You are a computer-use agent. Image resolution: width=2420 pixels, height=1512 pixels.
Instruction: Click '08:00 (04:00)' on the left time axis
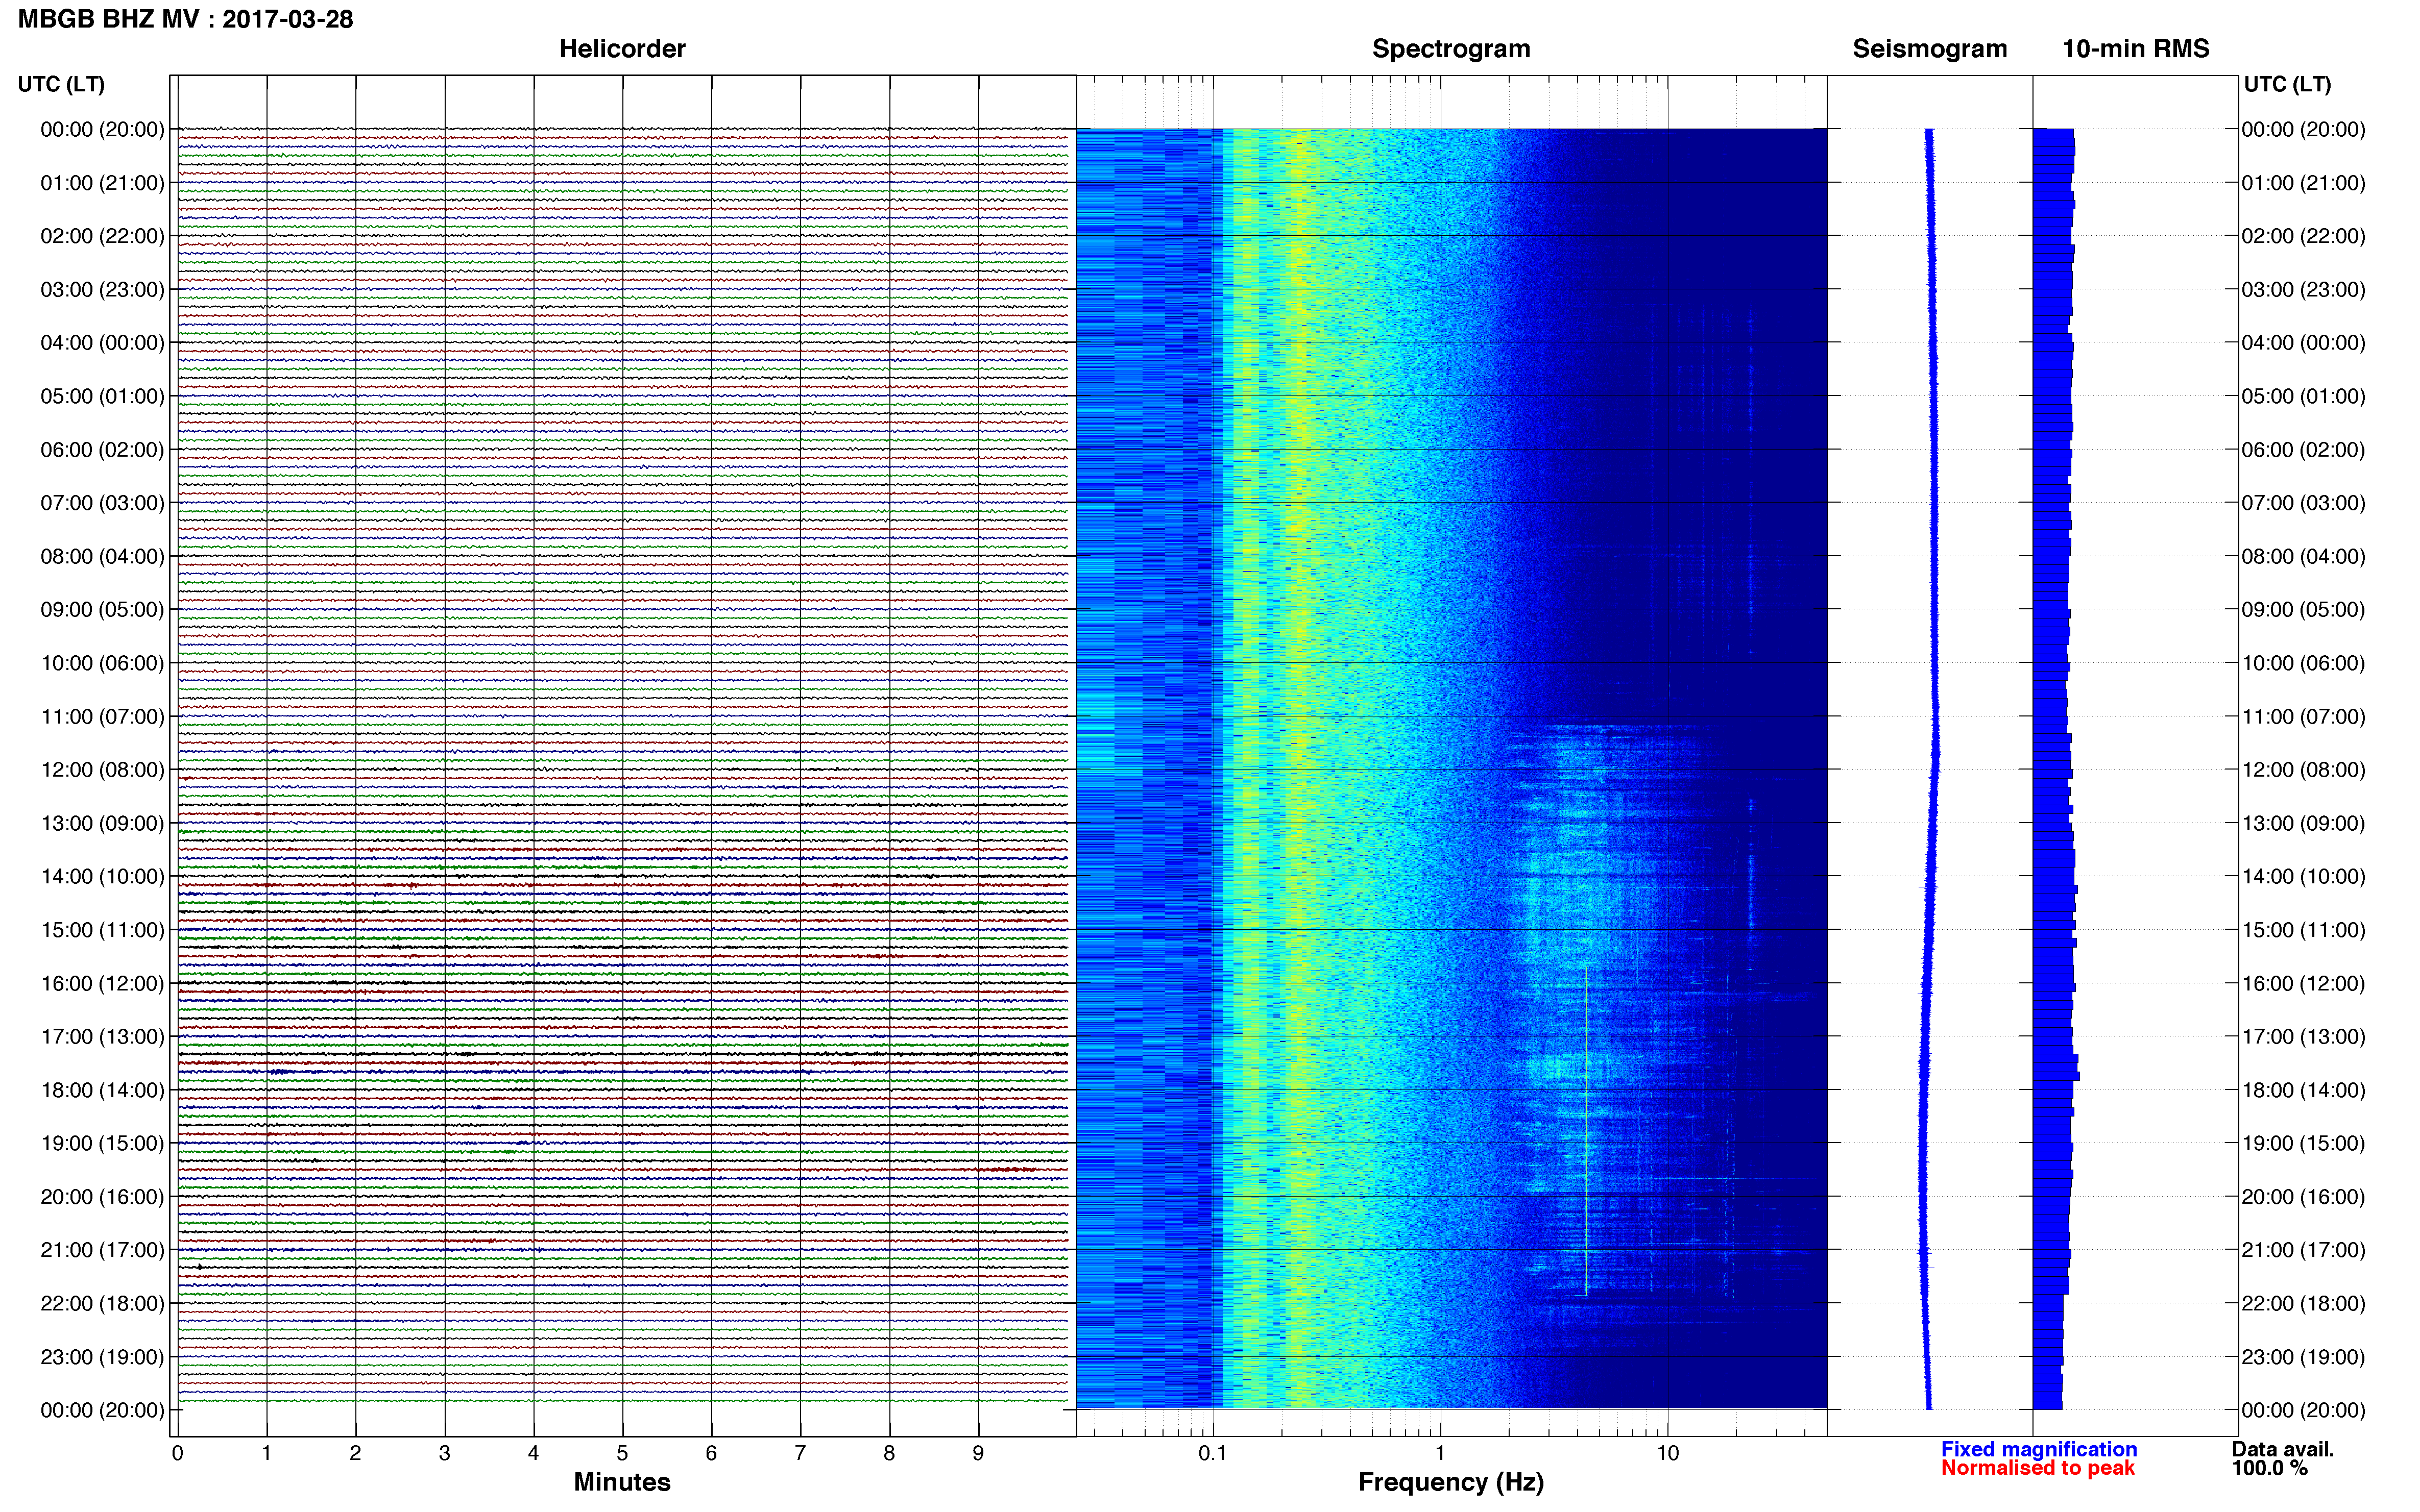coord(102,556)
